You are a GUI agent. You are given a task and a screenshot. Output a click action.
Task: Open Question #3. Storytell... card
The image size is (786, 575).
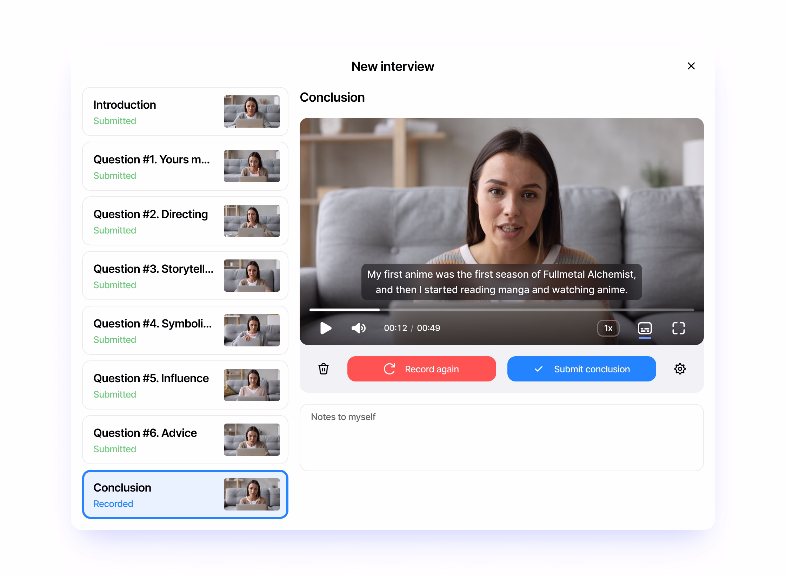pyautogui.click(x=185, y=276)
